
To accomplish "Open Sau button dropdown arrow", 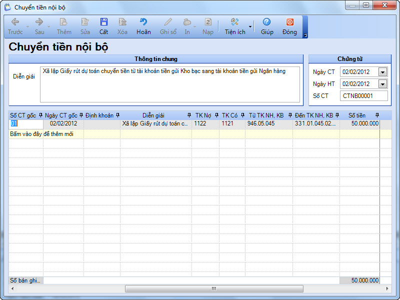I will pyautogui.click(x=48, y=26).
